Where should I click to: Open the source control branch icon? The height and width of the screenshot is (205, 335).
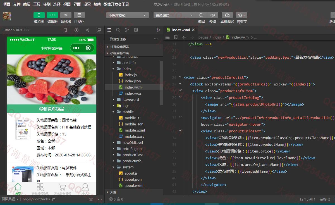pyautogui.click(x=127, y=30)
